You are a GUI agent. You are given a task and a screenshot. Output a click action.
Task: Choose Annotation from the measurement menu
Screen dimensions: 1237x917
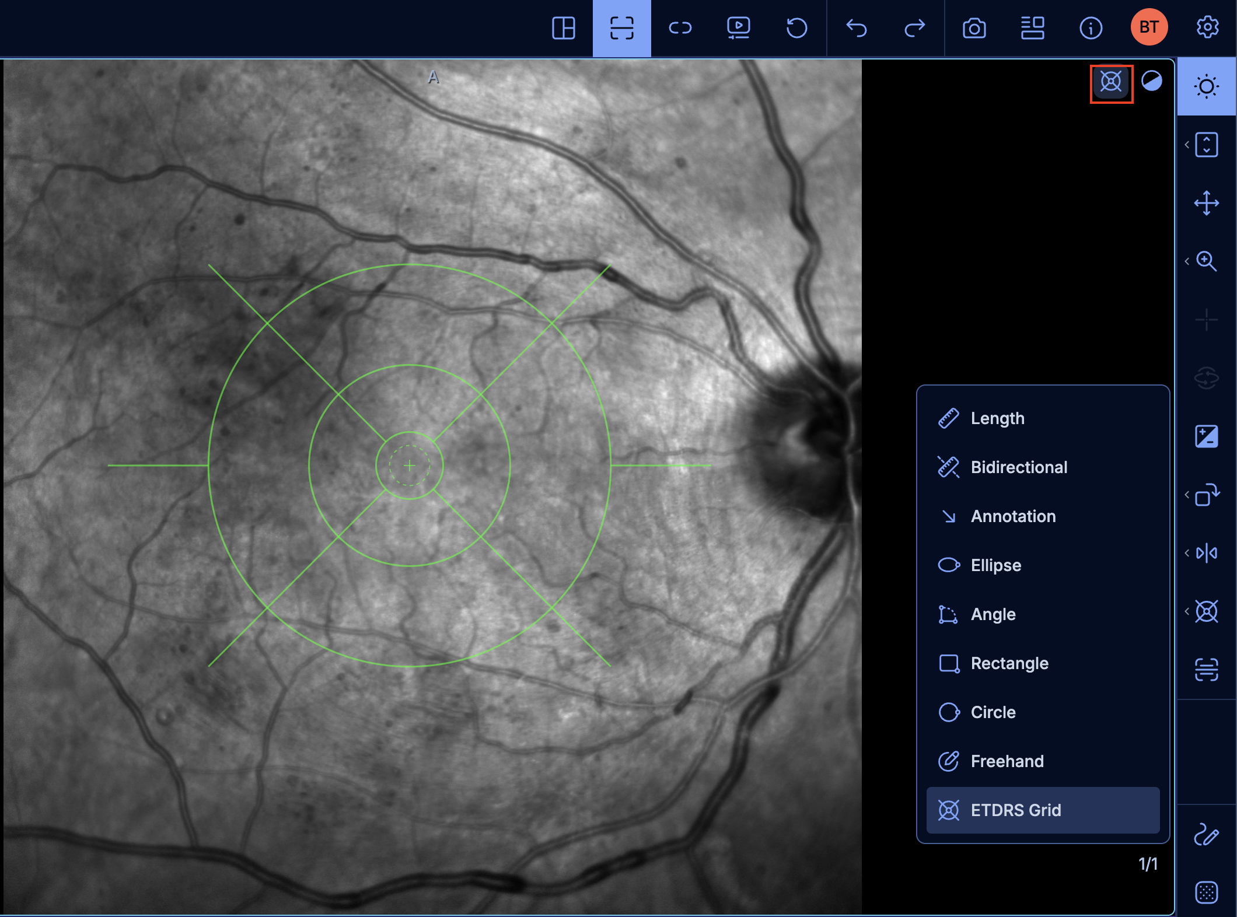pos(1043,516)
